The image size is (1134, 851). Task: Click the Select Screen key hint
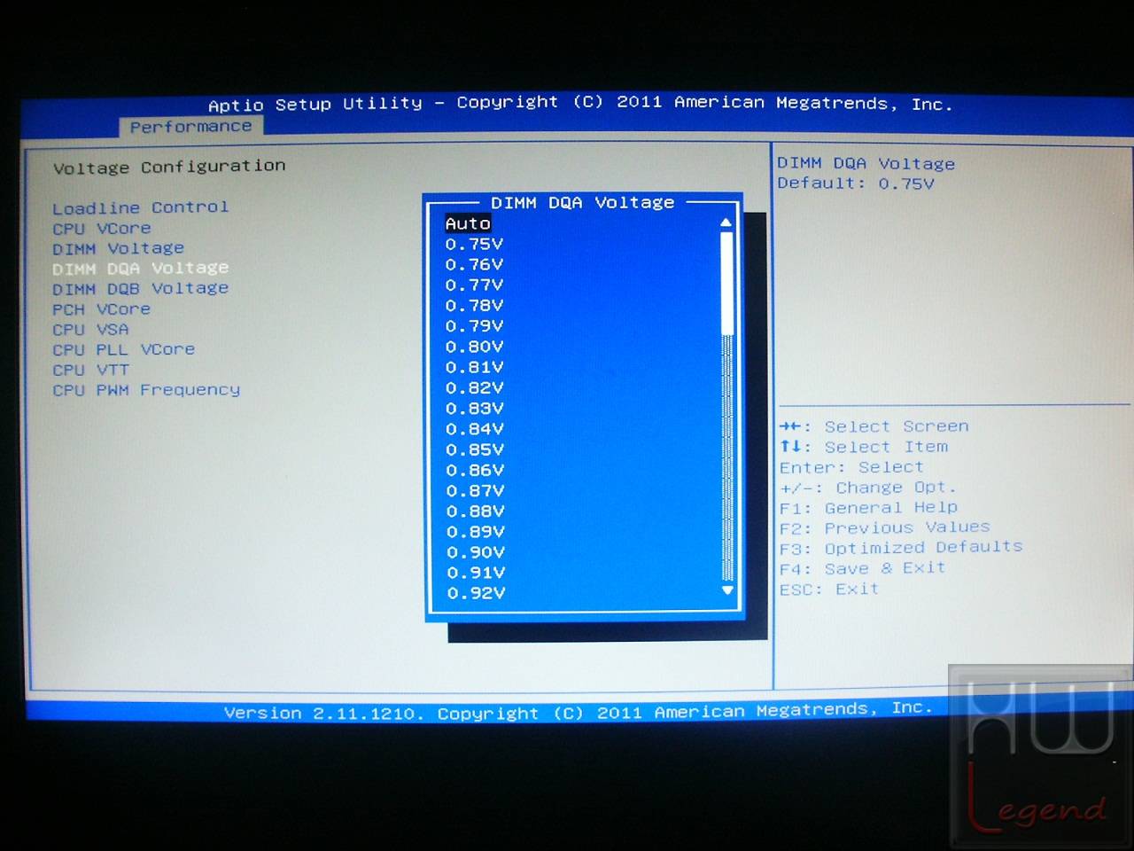point(874,426)
